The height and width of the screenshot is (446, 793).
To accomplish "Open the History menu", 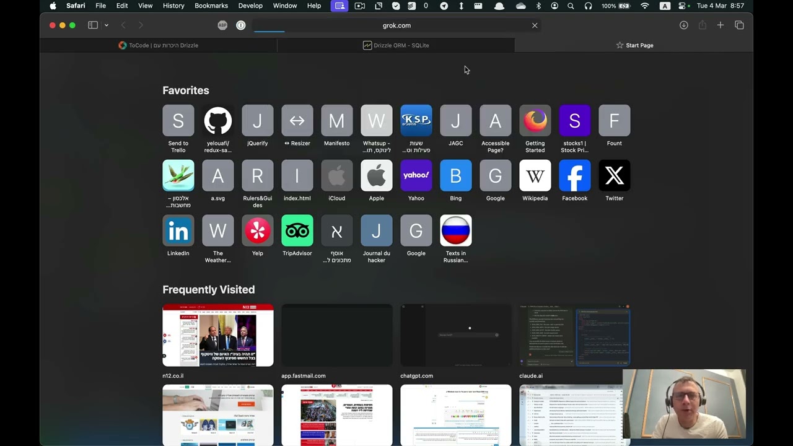I will click(173, 6).
